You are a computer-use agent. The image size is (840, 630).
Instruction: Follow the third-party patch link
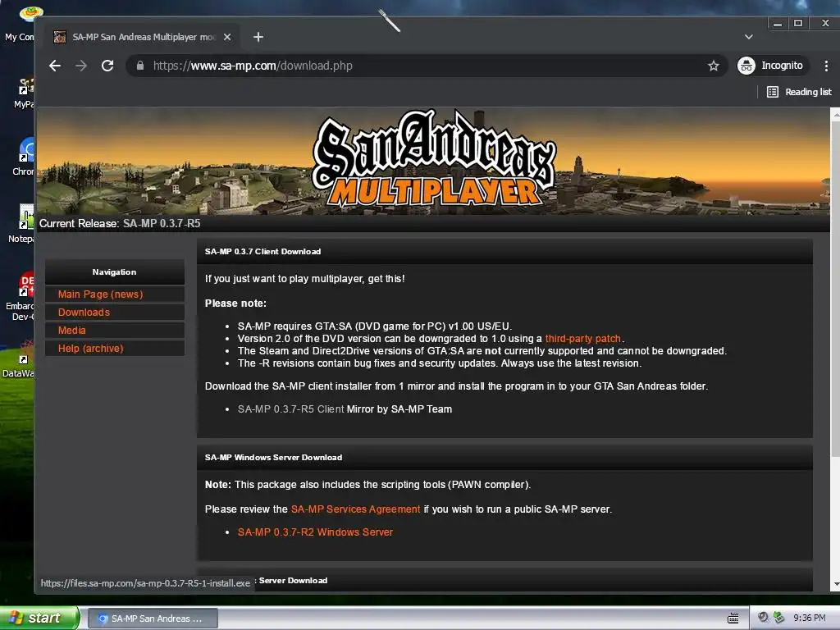click(x=583, y=339)
